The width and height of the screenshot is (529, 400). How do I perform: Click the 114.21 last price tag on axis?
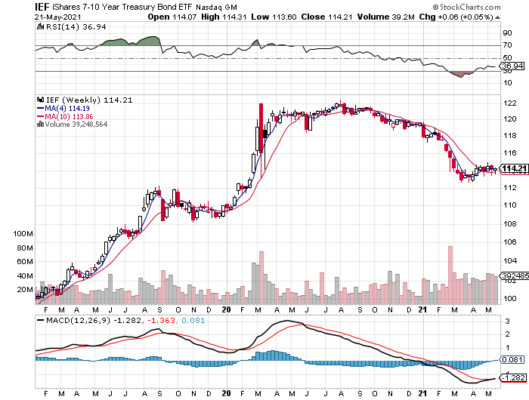pyautogui.click(x=514, y=168)
